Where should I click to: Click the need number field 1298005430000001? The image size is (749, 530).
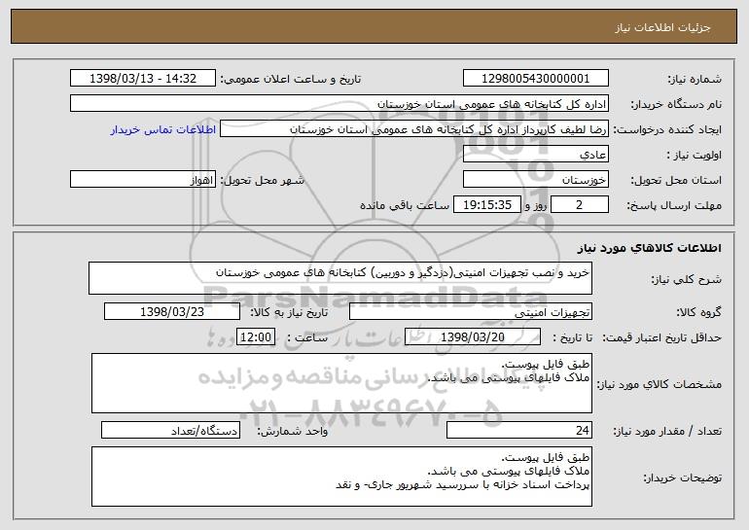click(x=535, y=79)
